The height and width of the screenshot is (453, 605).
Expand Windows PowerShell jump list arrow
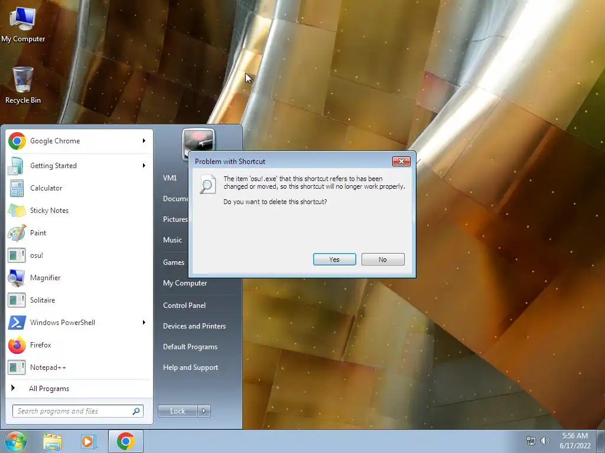(144, 323)
